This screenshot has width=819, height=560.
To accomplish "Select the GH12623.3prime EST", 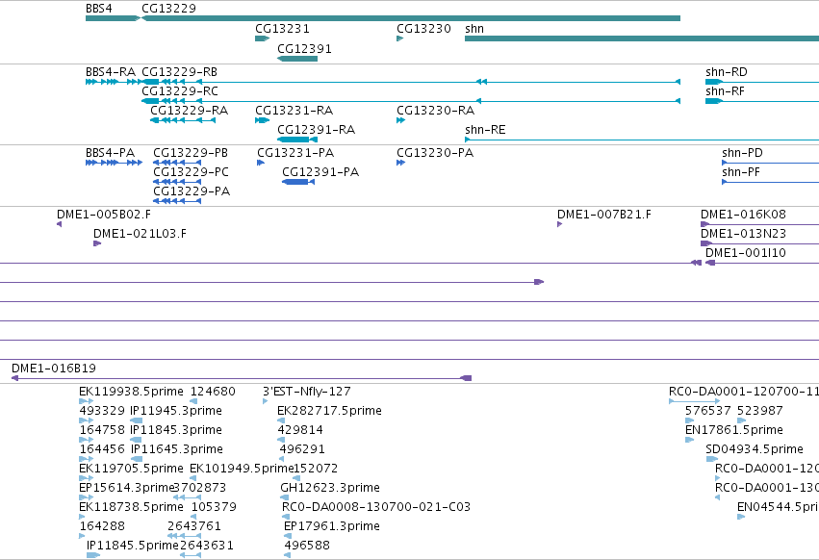I will 285,497.
